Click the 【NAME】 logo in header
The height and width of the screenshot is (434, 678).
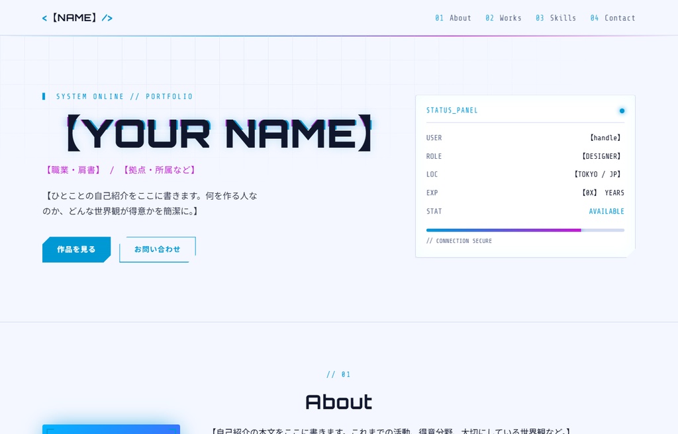(77, 18)
